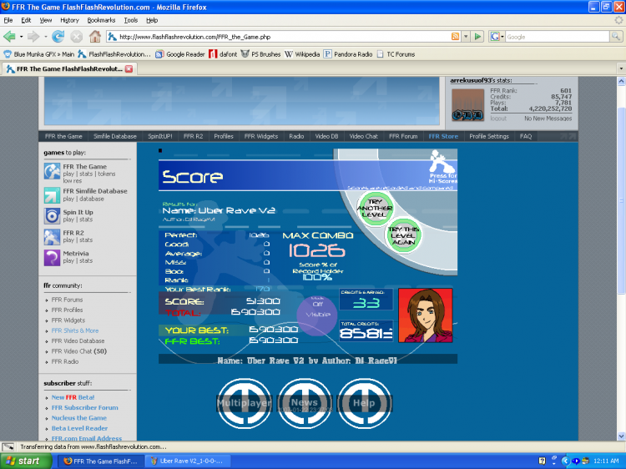This screenshot has width=626, height=469.
Task: Open the FFR Forums community link
Action: coord(67,300)
